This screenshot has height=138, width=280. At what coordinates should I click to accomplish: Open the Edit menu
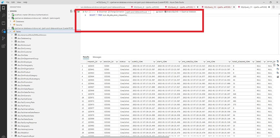(x=13, y=2)
